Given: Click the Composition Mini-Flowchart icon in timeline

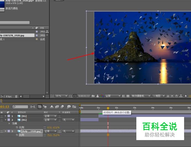Looking at the screenshot, I should pos(33,107).
